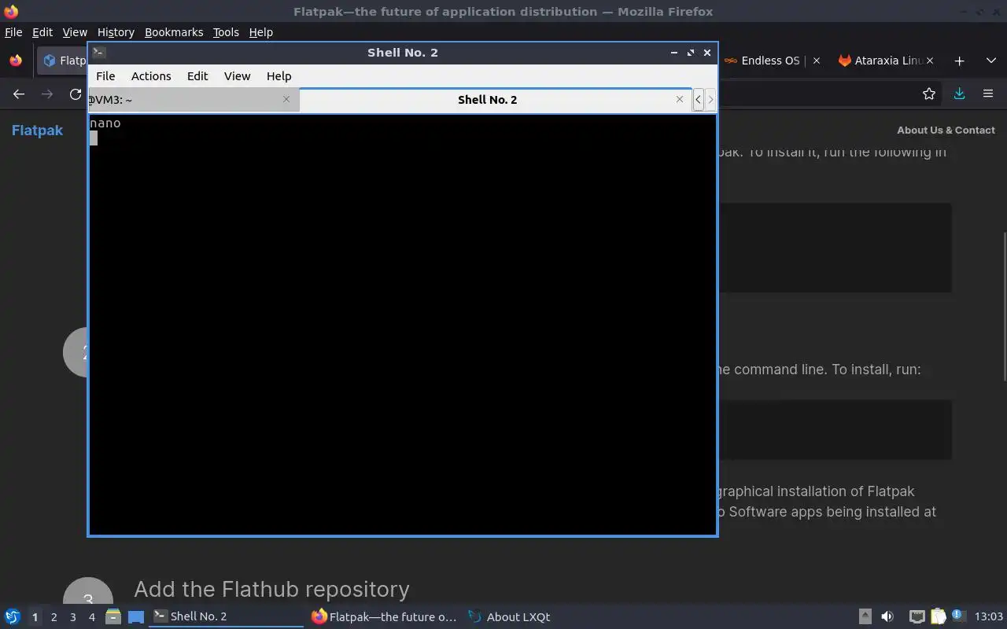Viewport: 1007px width, 629px height.
Task: Open the Firefox Edit menu
Action: pyautogui.click(x=42, y=32)
